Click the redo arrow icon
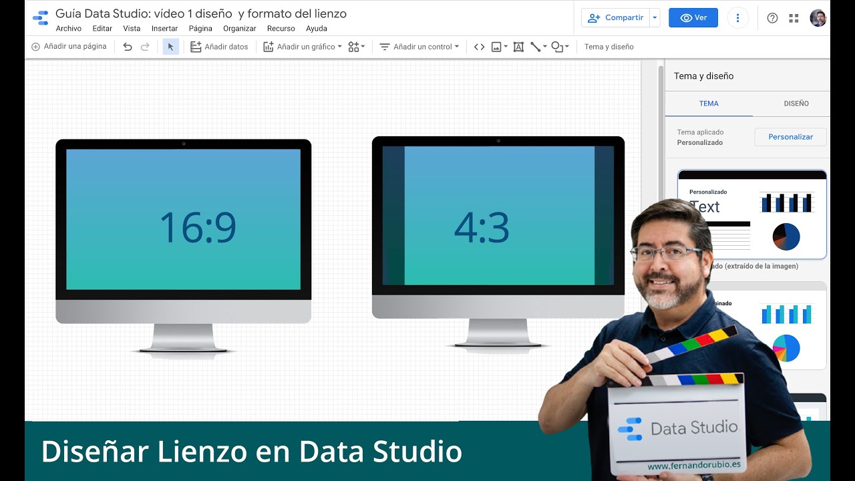 (x=145, y=47)
